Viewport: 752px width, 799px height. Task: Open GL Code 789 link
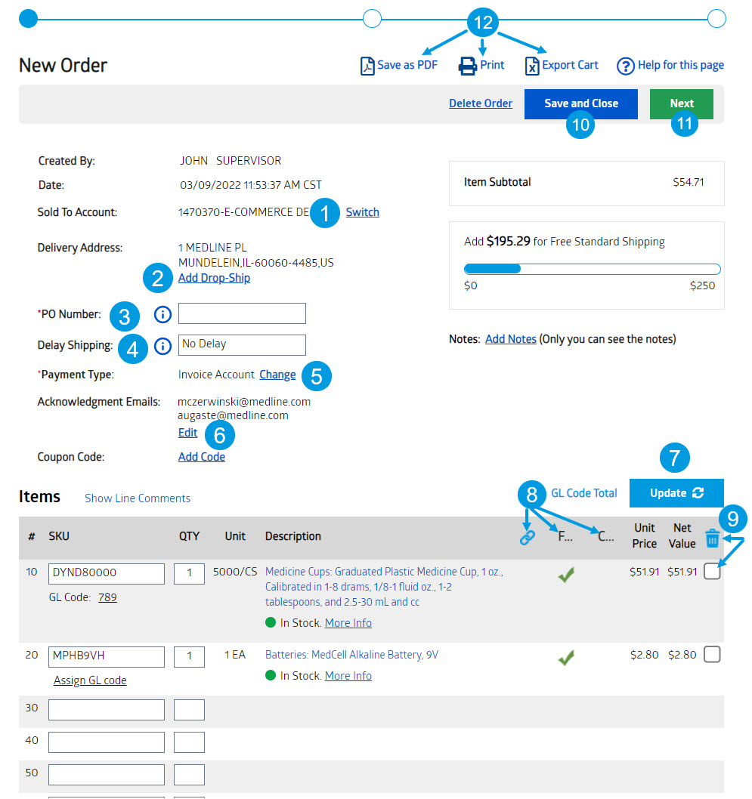107,597
